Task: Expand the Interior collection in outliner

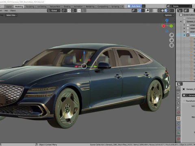Action: (x=184, y=28)
